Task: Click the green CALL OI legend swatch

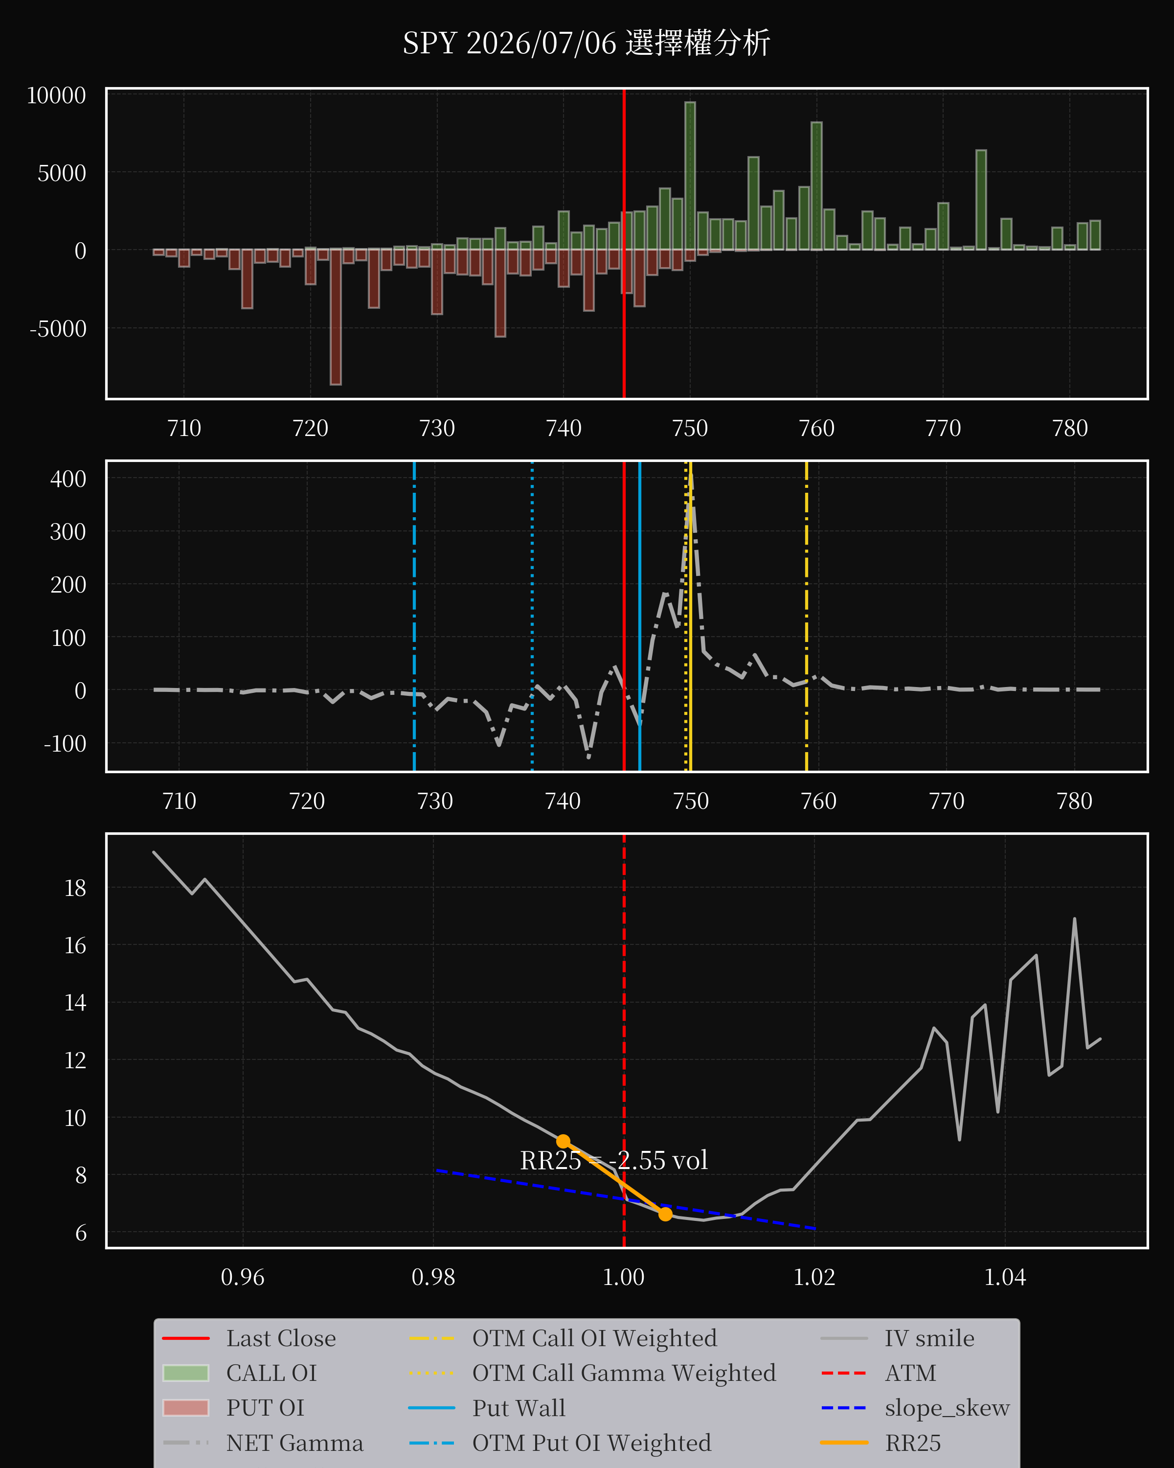Action: click(x=186, y=1374)
